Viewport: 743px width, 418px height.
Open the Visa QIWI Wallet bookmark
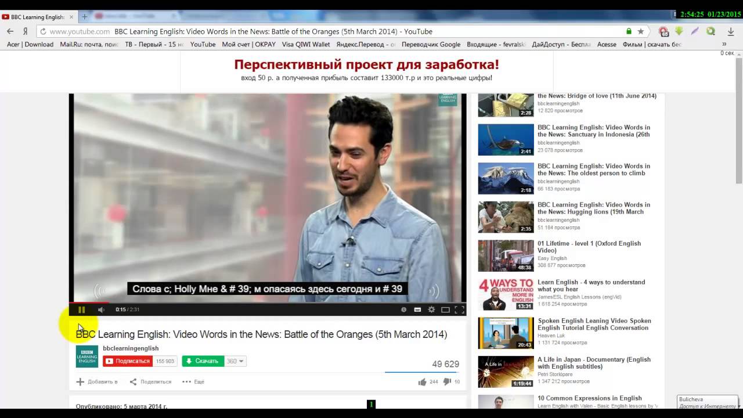pyautogui.click(x=306, y=44)
